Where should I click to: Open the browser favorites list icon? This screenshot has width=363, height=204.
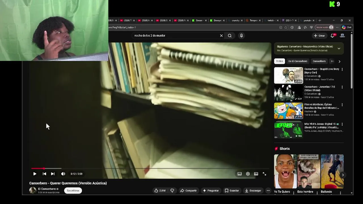[x=305, y=27]
